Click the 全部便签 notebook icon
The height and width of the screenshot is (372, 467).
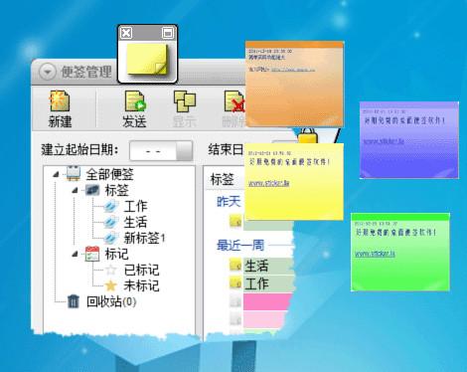click(x=74, y=173)
